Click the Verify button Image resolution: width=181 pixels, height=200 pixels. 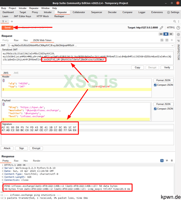click(167, 68)
